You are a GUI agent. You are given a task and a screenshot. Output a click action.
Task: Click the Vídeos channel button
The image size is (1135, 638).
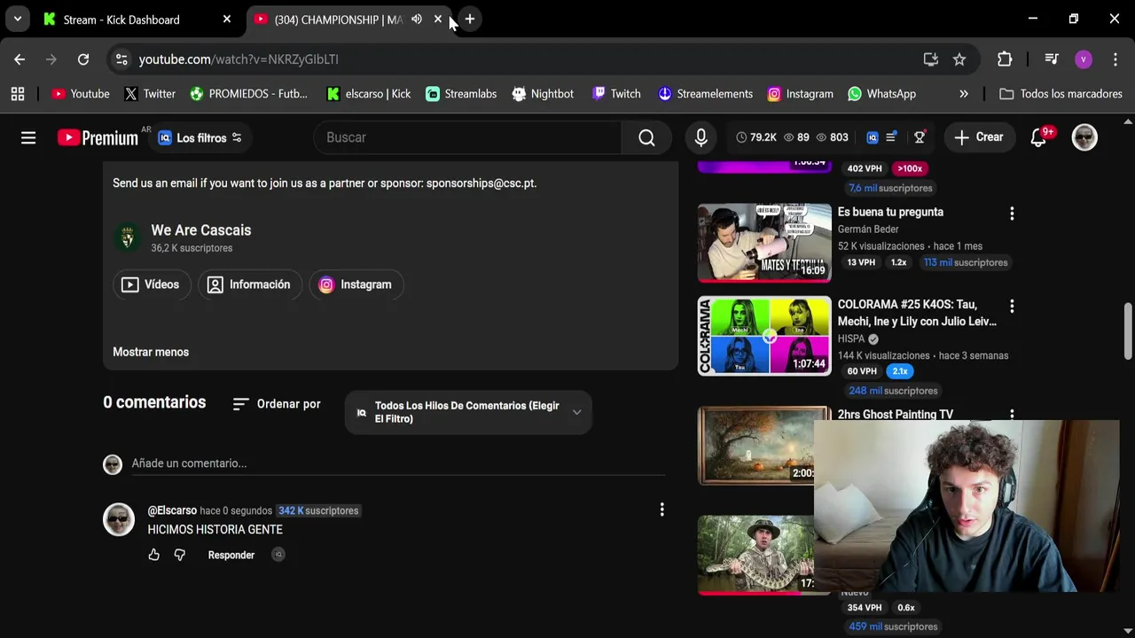152,284
